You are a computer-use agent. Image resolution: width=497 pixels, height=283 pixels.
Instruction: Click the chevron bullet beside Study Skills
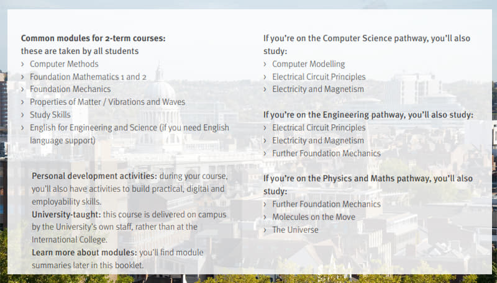[23, 115]
